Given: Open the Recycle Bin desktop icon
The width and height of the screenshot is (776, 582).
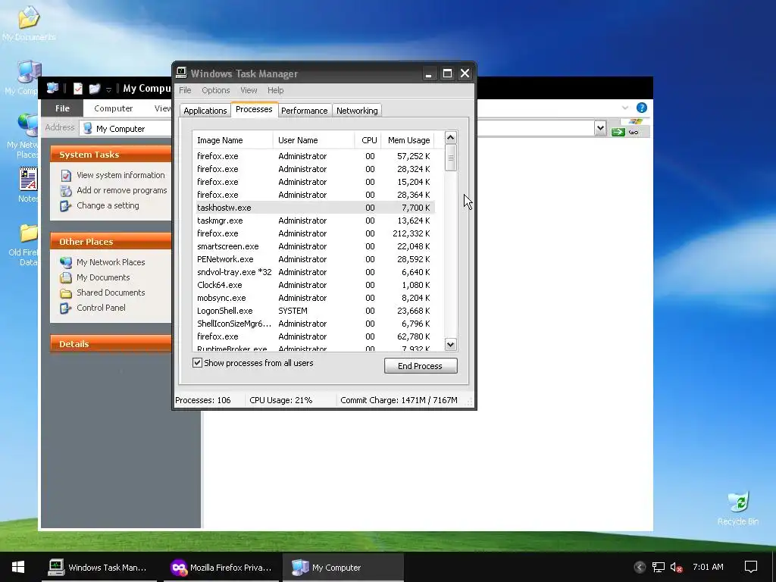Looking at the screenshot, I should 738,508.
